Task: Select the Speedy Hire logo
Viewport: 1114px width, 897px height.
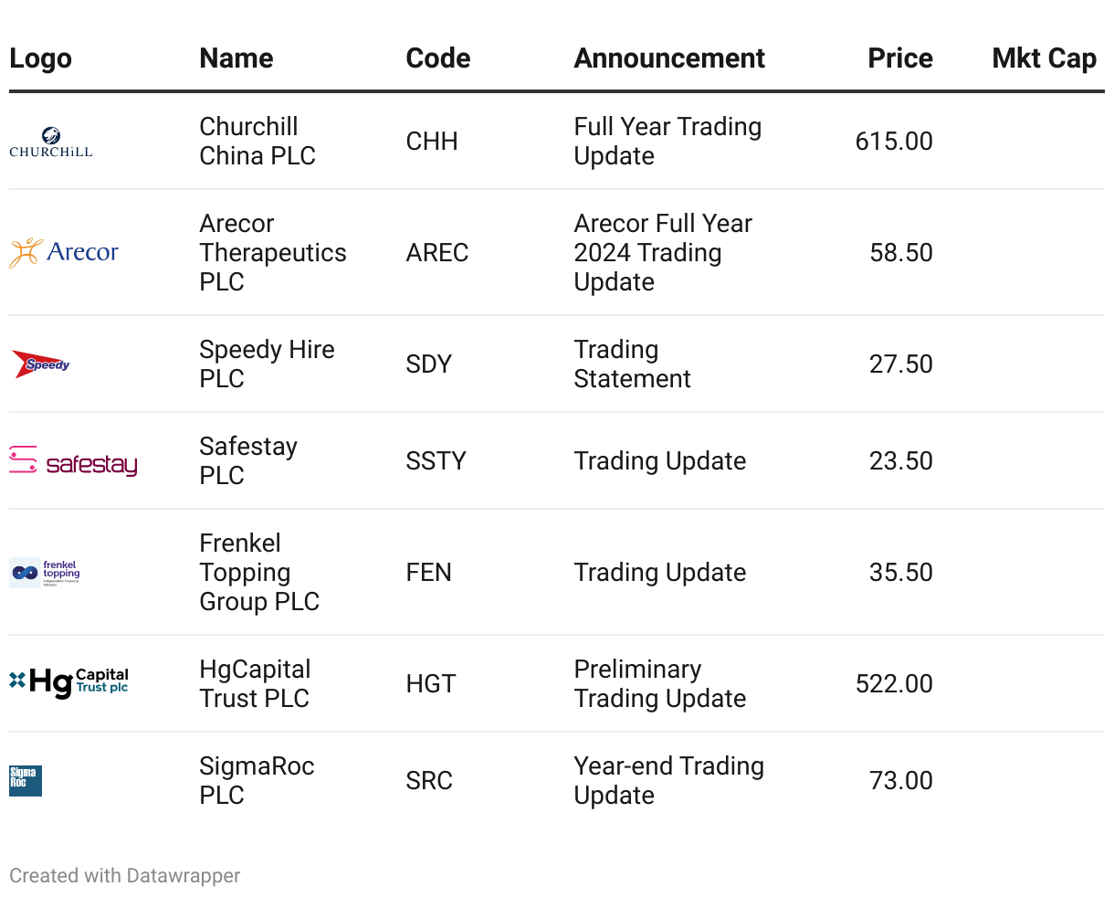Action: coord(40,364)
